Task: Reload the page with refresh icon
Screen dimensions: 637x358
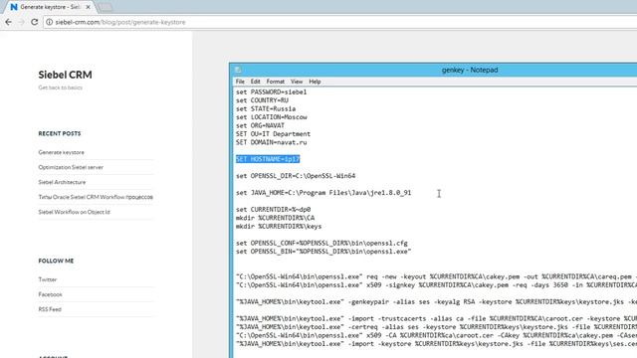Action: pos(35,22)
